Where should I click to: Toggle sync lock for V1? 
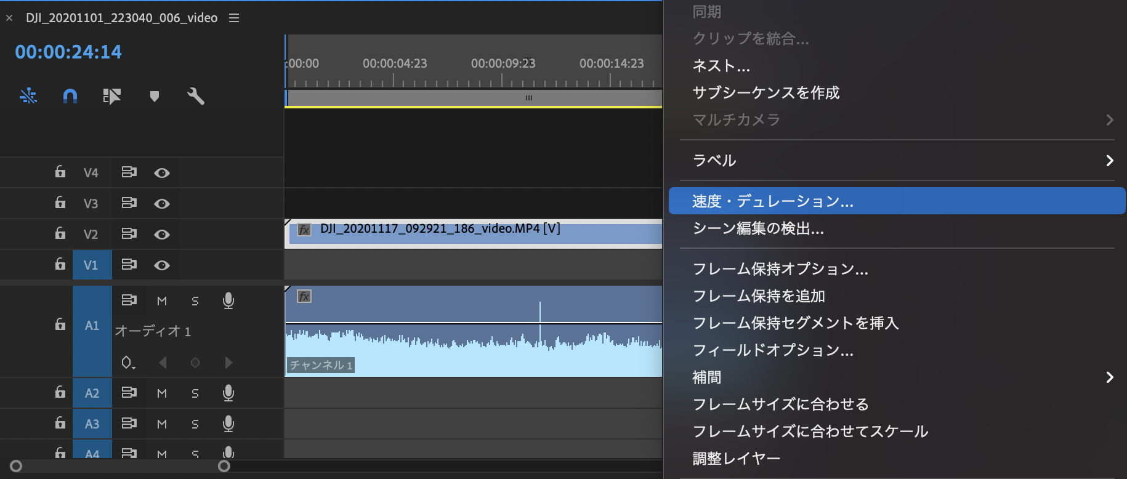pyautogui.click(x=129, y=264)
